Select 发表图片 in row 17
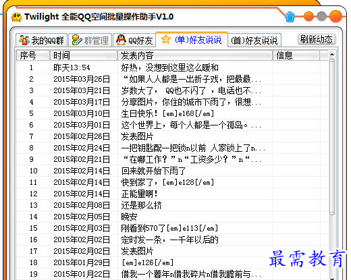 (137, 251)
